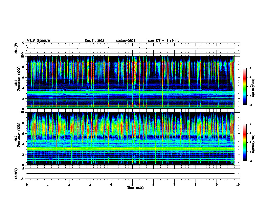Image resolution: width=268 pixels, height=207 pixels.
Task: Click the ch.1 spectrogram plot panel
Action: coord(131,83)
